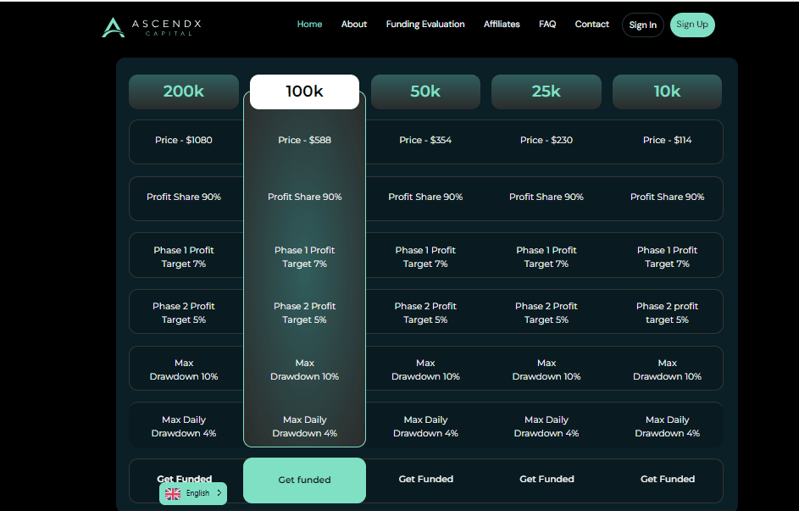Click Get Funded under the 10k plan

(667, 479)
